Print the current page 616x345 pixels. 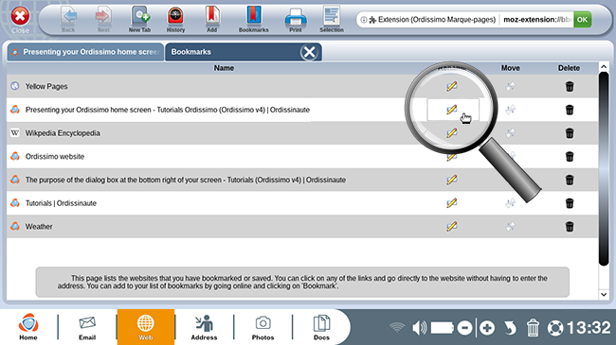click(296, 20)
